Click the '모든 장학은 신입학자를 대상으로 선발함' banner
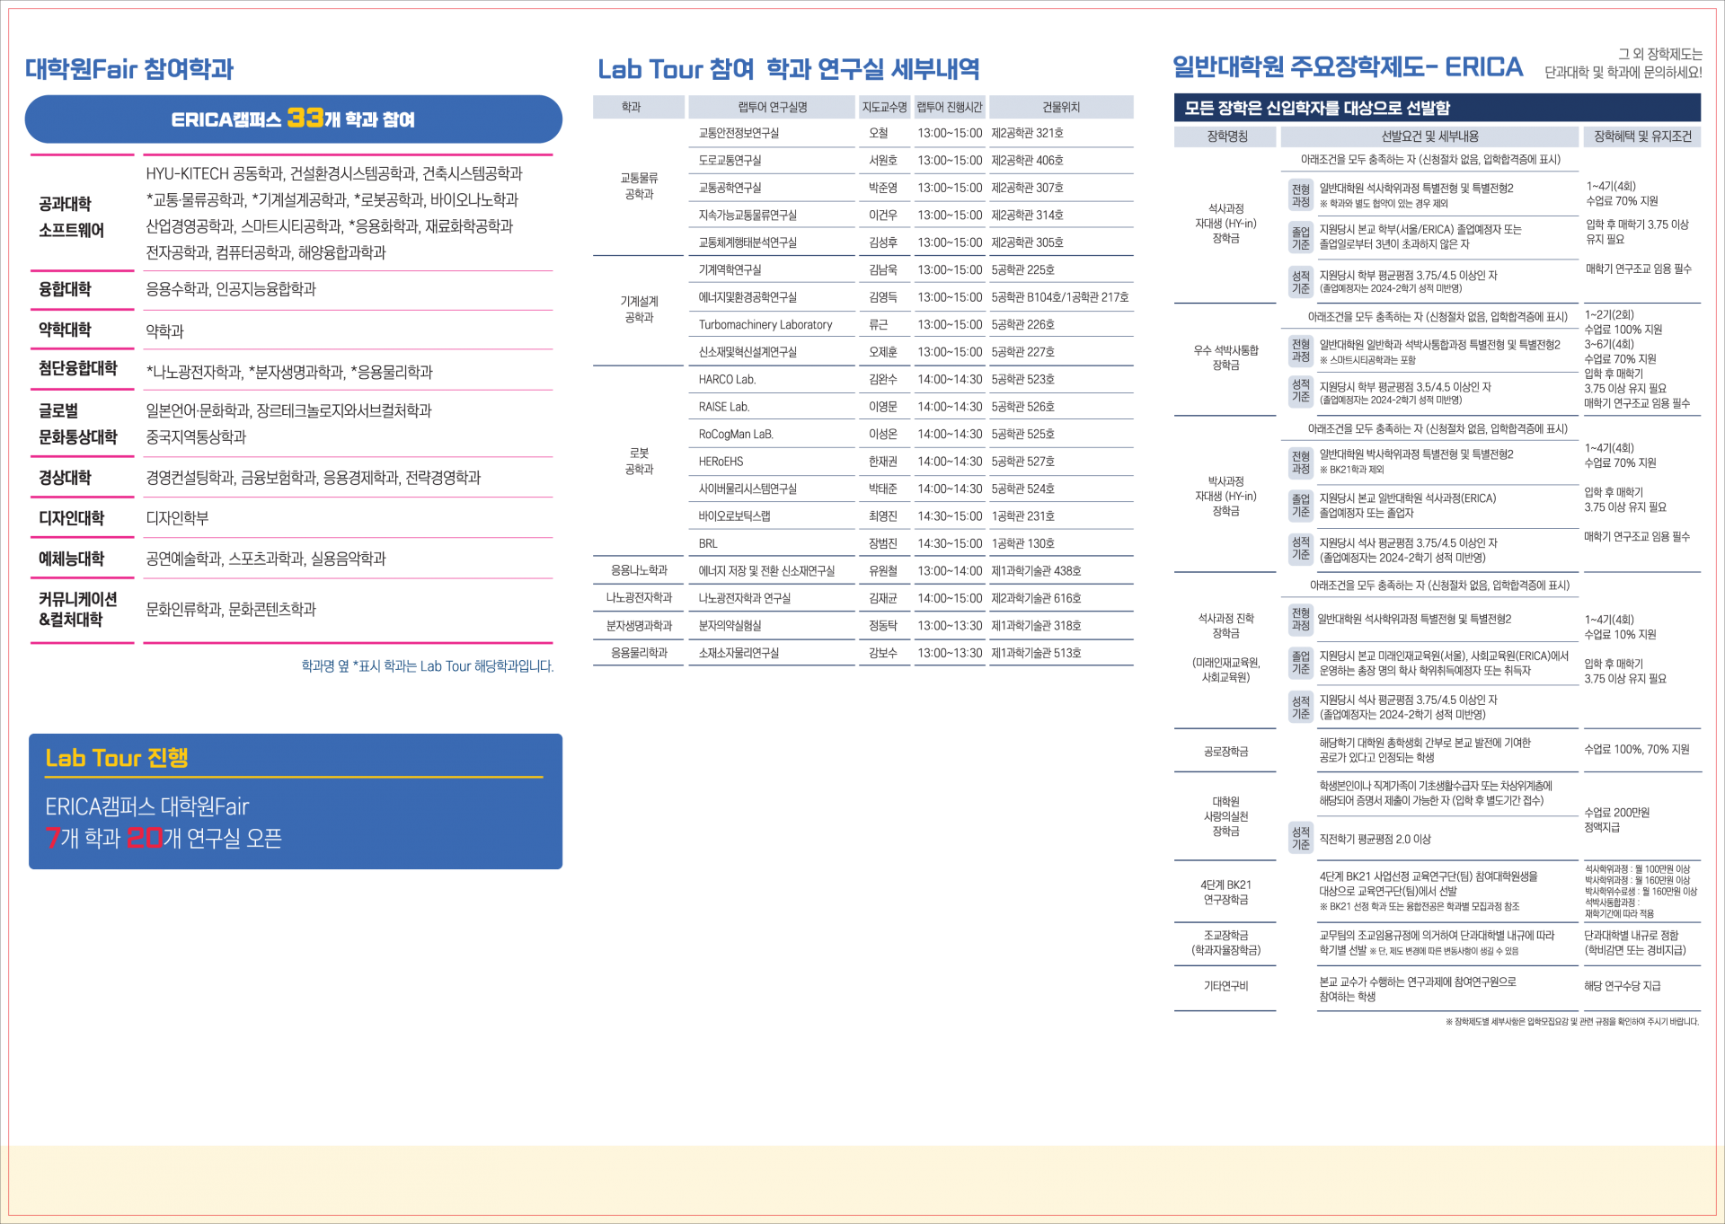The width and height of the screenshot is (1725, 1224). pos(1437,108)
